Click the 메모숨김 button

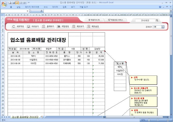click(x=93, y=26)
